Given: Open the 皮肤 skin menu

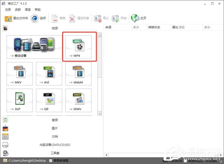Looking at the screenshot, I should point(18,9).
